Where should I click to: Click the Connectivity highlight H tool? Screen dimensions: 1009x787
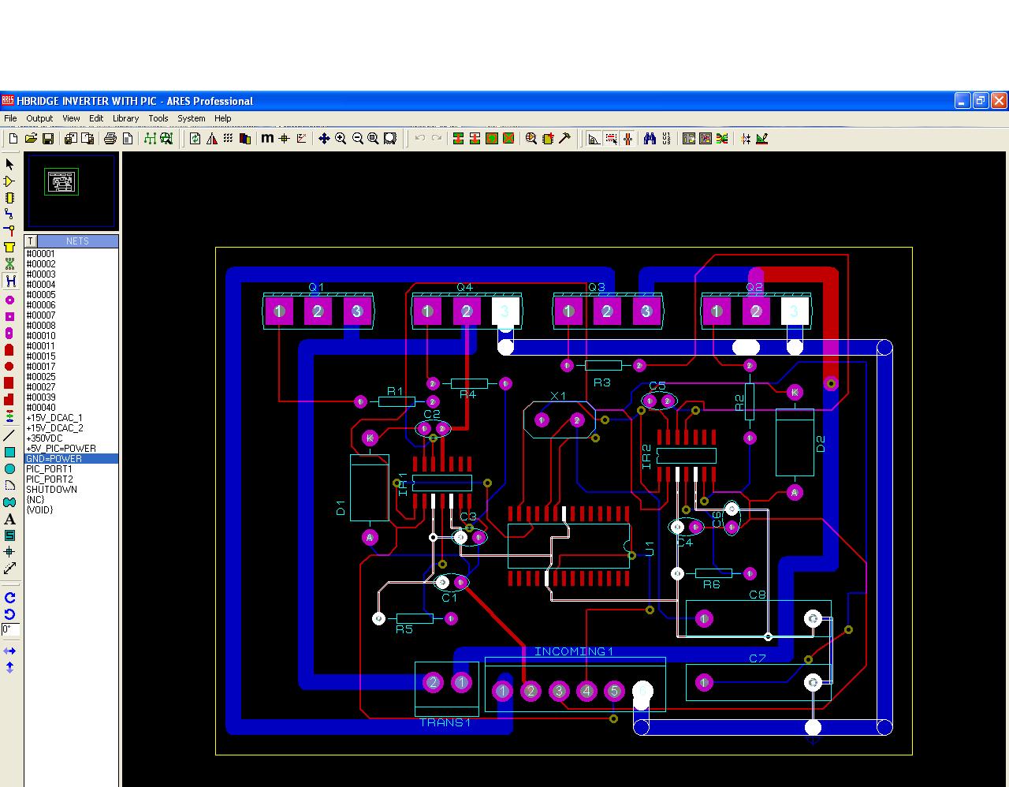(x=9, y=280)
